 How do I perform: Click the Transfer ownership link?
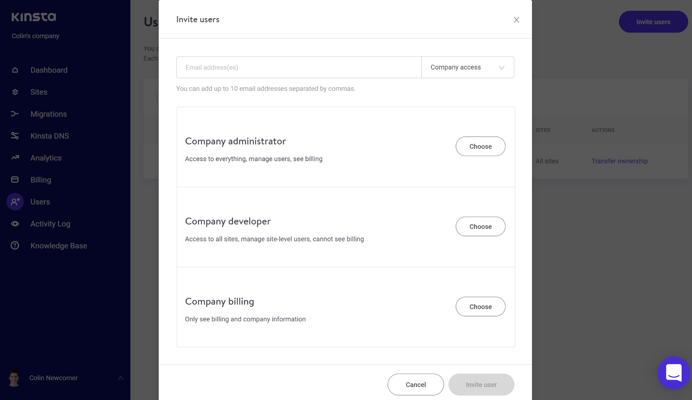click(x=619, y=161)
